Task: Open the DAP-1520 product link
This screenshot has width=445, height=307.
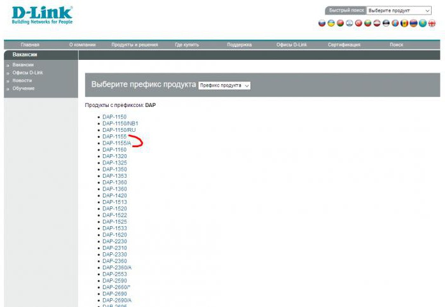Action: pos(114,208)
